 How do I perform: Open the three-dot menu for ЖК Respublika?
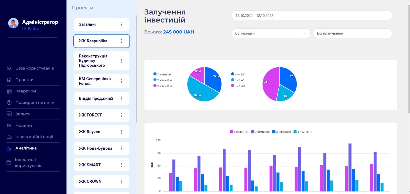[x=122, y=41]
